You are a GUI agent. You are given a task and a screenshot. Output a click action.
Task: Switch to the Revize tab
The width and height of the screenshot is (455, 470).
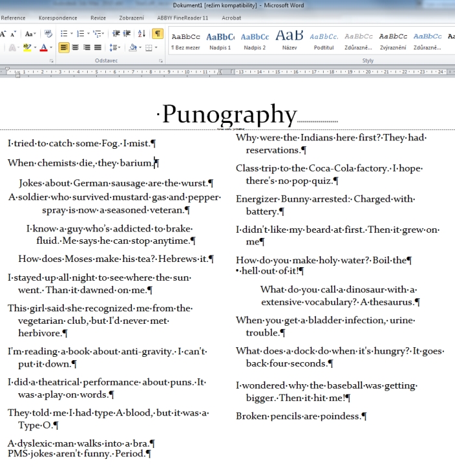(98, 18)
